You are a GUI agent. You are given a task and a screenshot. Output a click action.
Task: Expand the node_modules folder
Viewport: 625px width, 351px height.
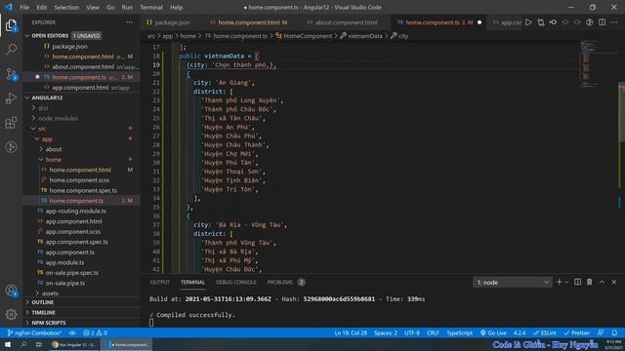pos(58,118)
